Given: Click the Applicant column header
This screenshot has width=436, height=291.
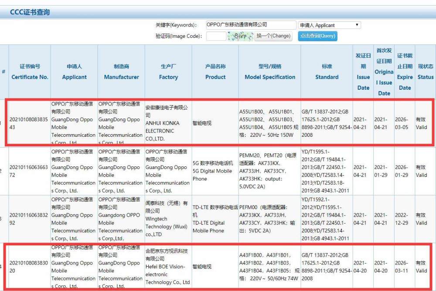Looking at the screenshot, I should pyautogui.click(x=74, y=72).
